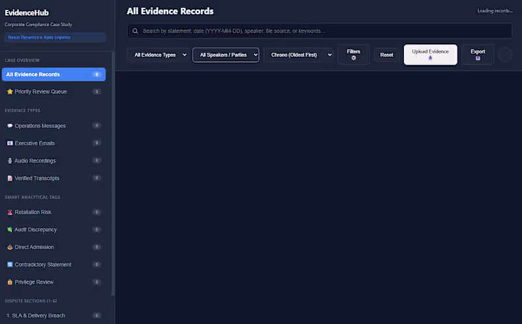Click the EvidenceHub logo title

(27, 12)
